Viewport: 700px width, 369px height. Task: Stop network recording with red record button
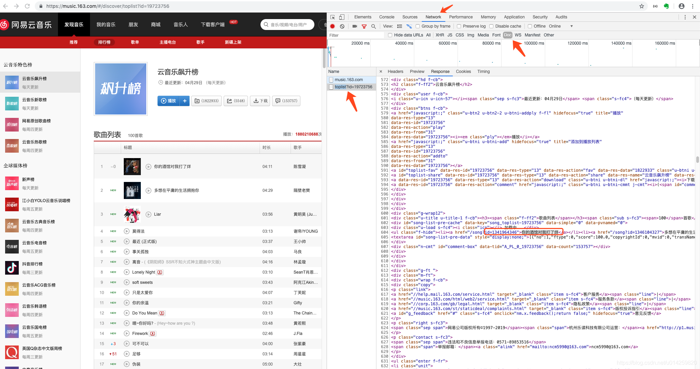tap(332, 26)
